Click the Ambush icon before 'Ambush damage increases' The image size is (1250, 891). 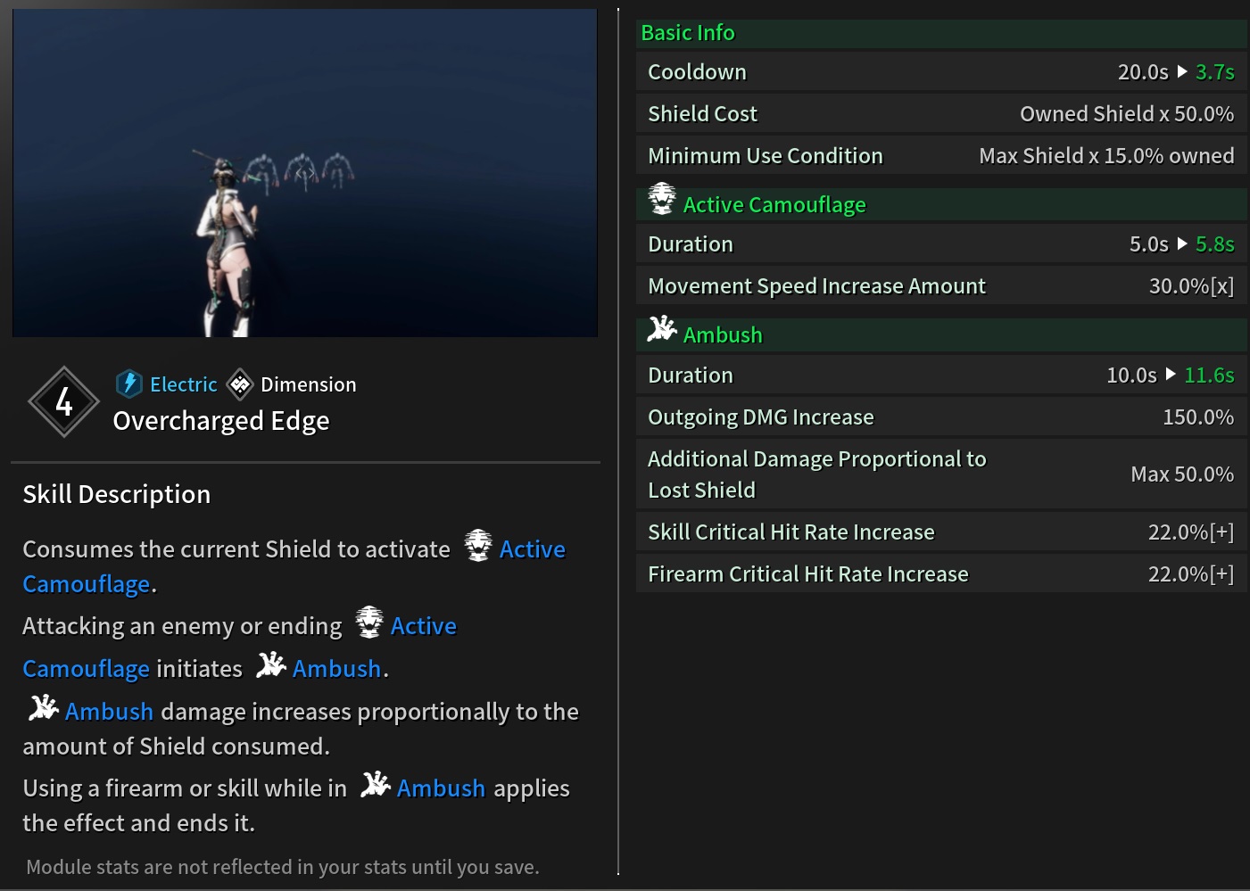coord(44,707)
